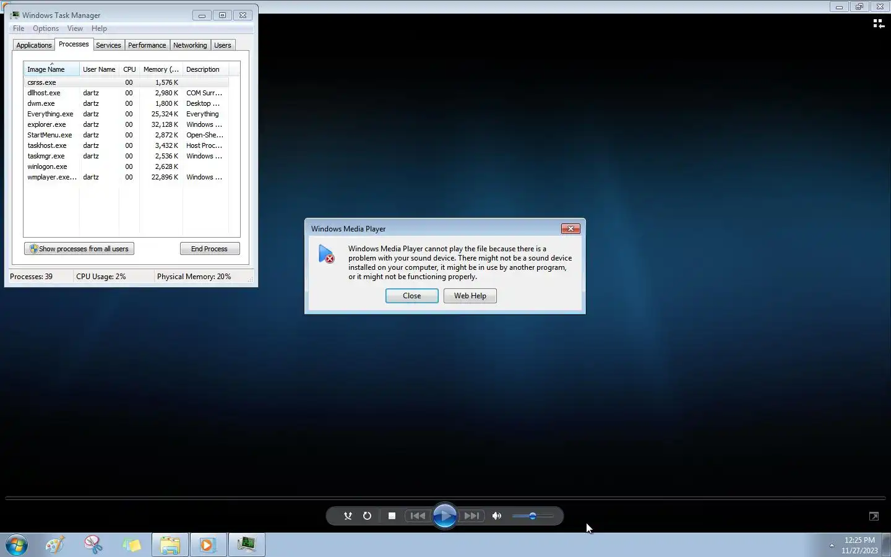Image resolution: width=891 pixels, height=557 pixels.
Task: Select the explorer.exe process row
Action: point(126,124)
